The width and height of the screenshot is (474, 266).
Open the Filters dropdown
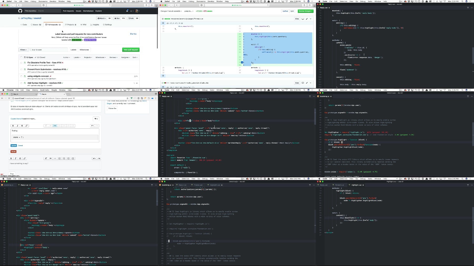click(23, 49)
